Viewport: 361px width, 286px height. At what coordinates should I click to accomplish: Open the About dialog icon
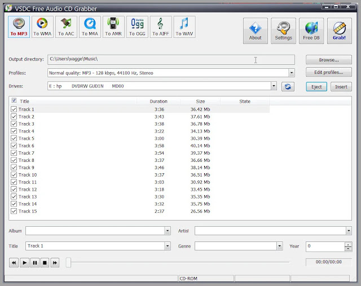point(256,30)
